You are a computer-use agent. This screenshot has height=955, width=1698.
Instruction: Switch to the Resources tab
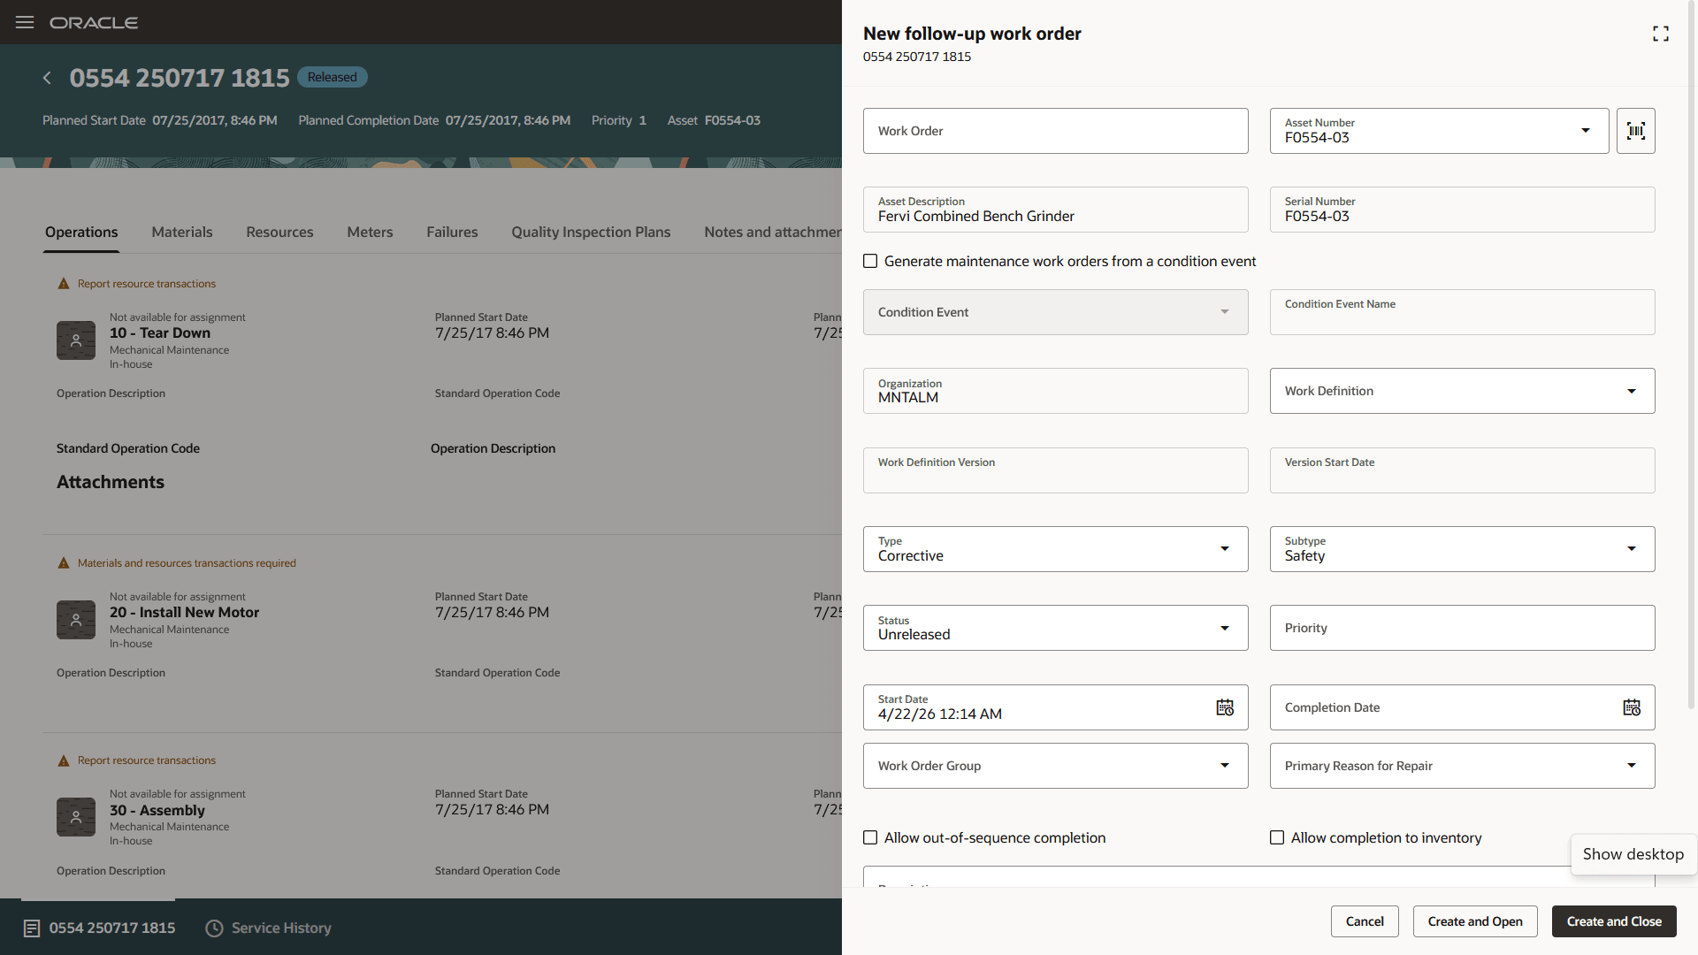pos(279,232)
